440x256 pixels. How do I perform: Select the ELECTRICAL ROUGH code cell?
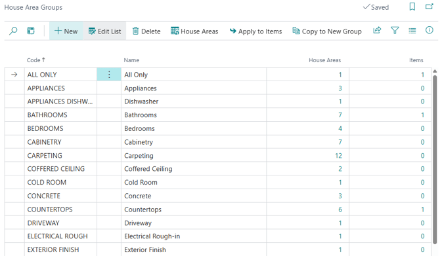point(60,236)
